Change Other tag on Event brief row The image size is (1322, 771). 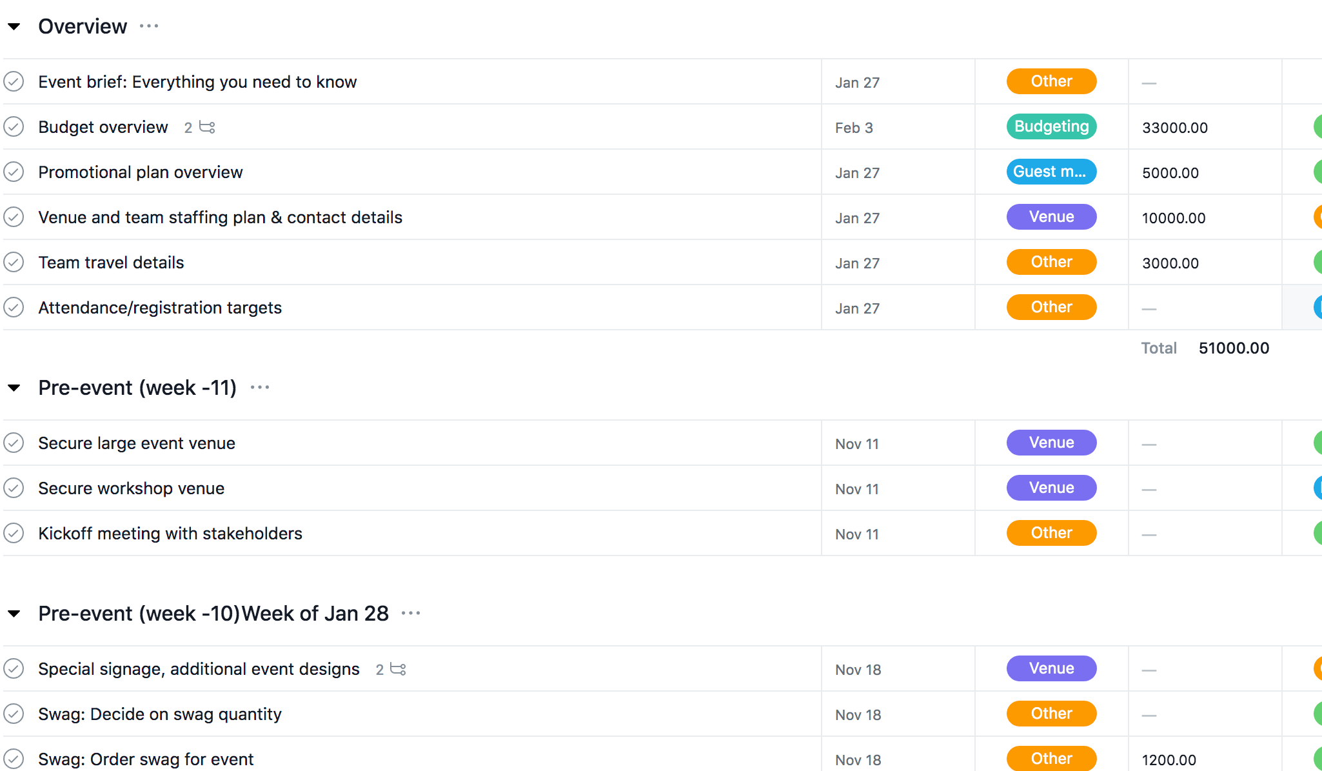coord(1051,81)
